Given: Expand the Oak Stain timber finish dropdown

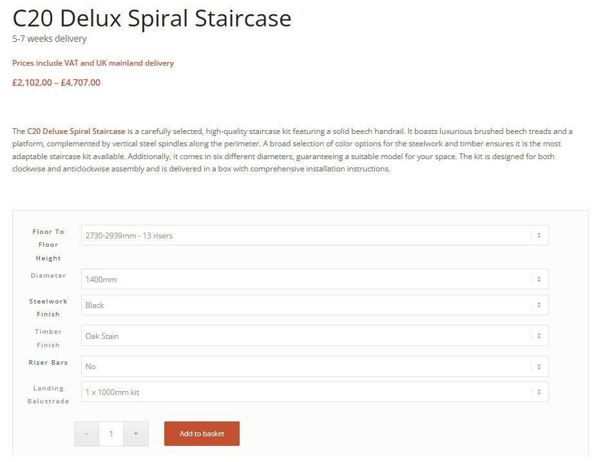Looking at the screenshot, I should [x=314, y=336].
